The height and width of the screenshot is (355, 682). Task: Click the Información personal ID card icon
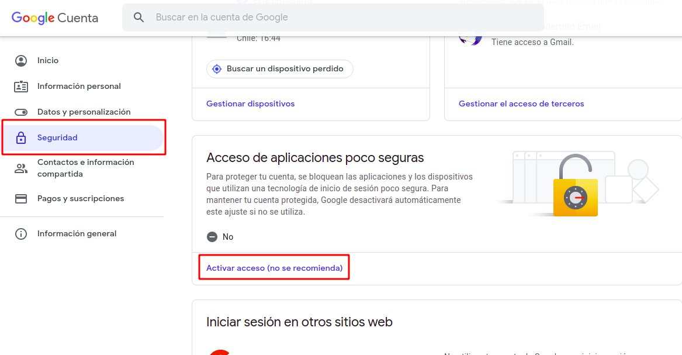pos(21,87)
